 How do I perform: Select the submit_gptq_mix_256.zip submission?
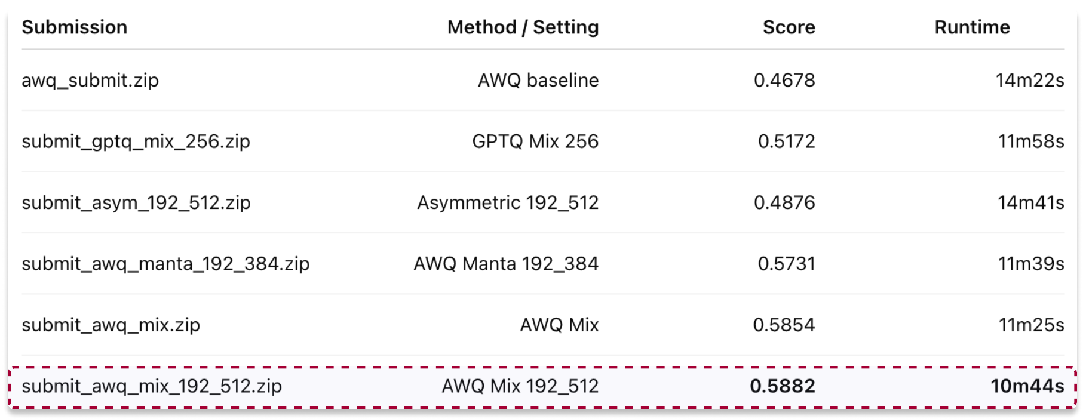136,141
